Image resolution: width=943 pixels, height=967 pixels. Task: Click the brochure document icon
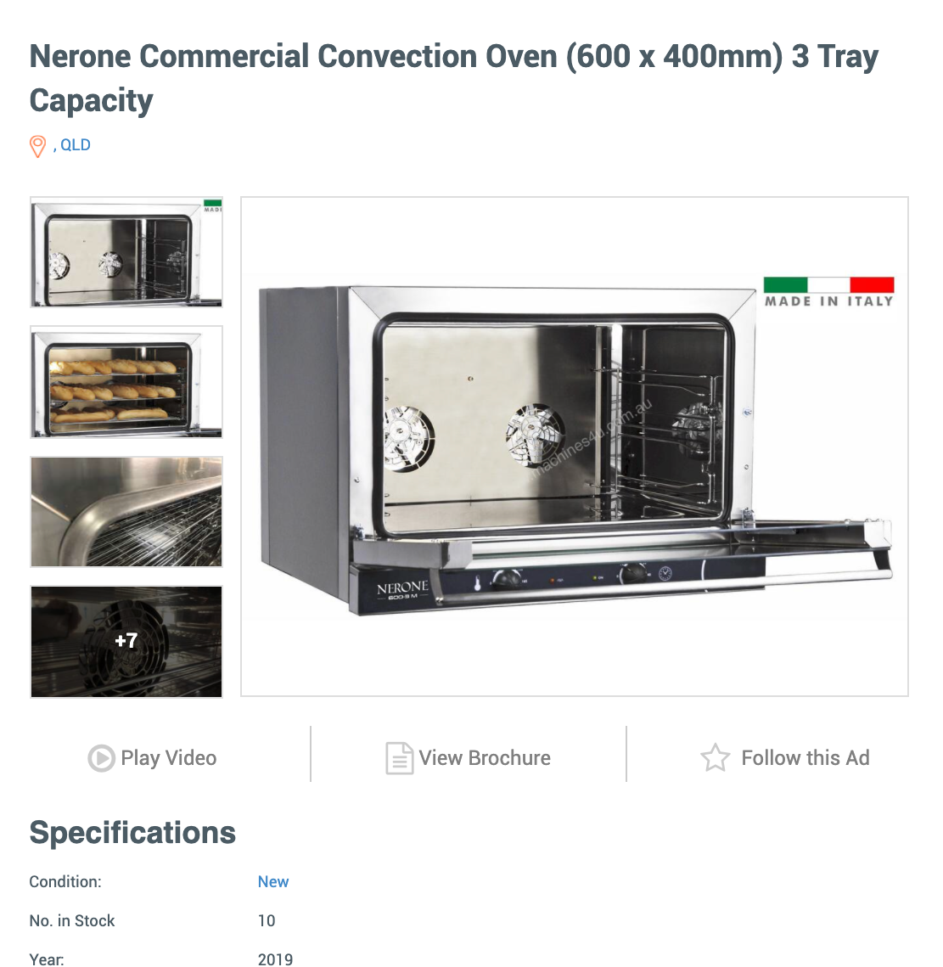click(399, 758)
